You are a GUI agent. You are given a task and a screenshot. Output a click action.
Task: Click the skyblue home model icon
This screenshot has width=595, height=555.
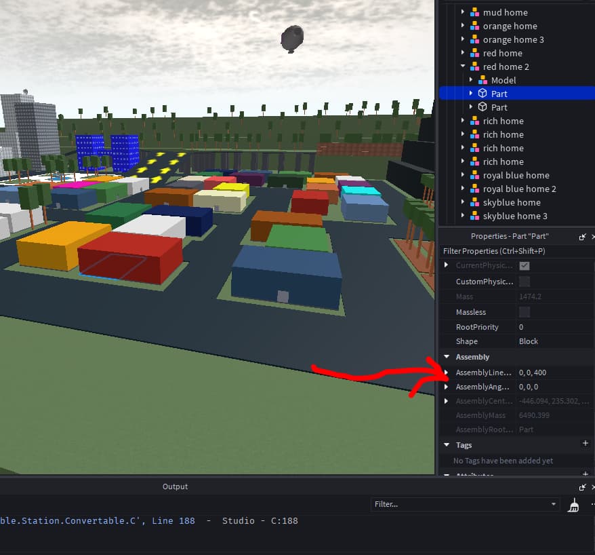click(x=474, y=202)
